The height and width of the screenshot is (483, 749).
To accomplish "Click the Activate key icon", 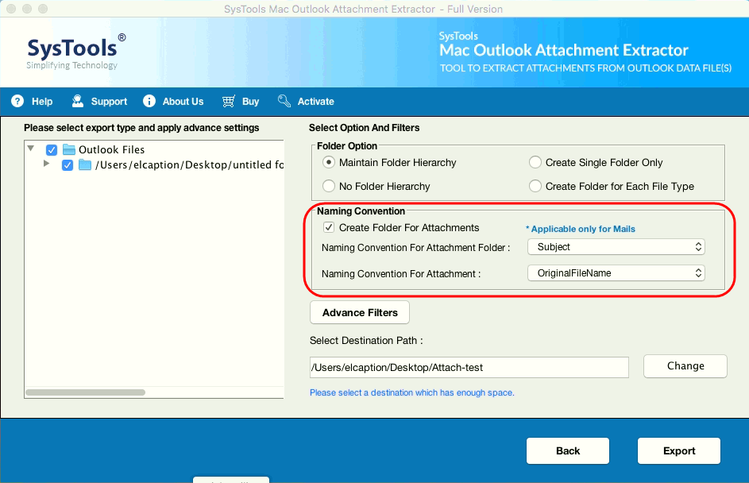I will (284, 101).
